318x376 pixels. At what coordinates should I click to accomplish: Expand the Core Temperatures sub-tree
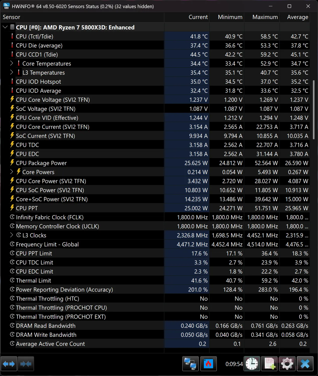(12, 63)
